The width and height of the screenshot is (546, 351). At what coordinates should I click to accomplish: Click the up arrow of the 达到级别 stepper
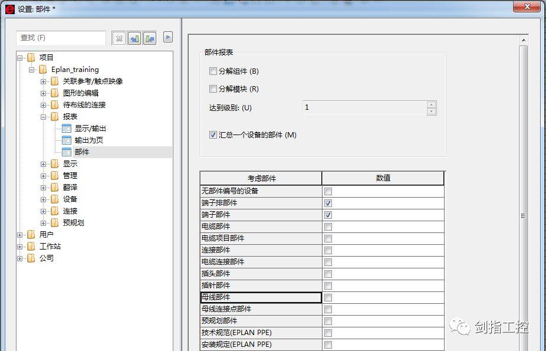pyautogui.click(x=432, y=105)
